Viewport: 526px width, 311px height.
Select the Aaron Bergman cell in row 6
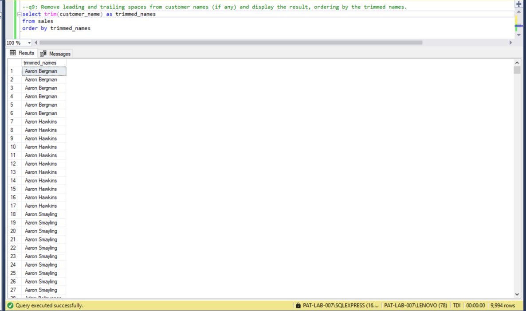[44, 113]
